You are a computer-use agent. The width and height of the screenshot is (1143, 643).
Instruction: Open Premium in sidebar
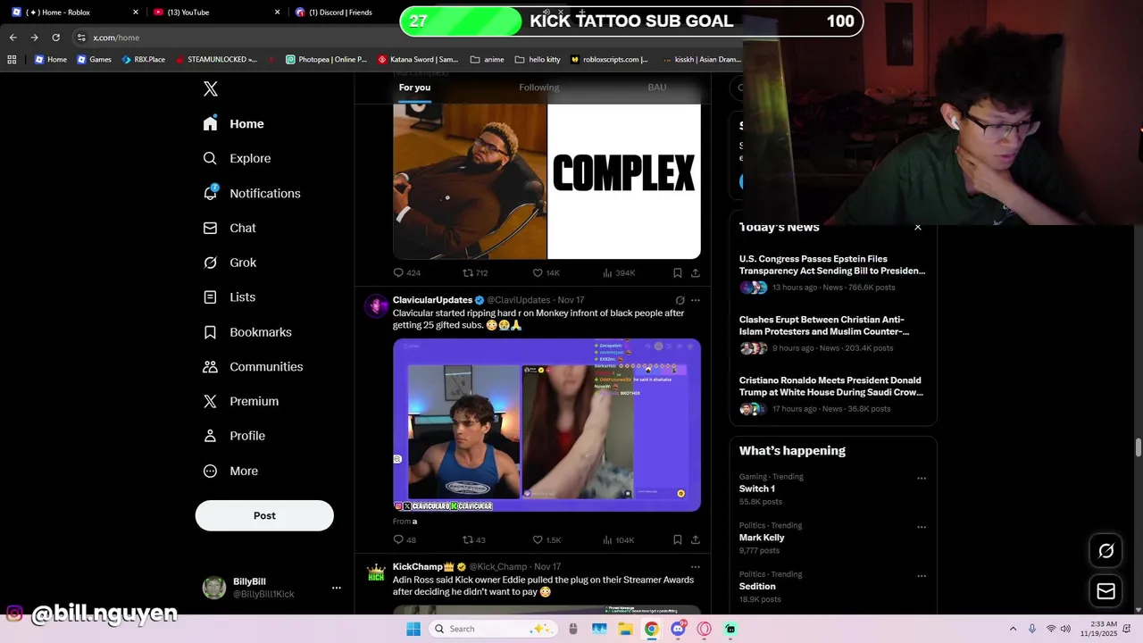(241, 401)
